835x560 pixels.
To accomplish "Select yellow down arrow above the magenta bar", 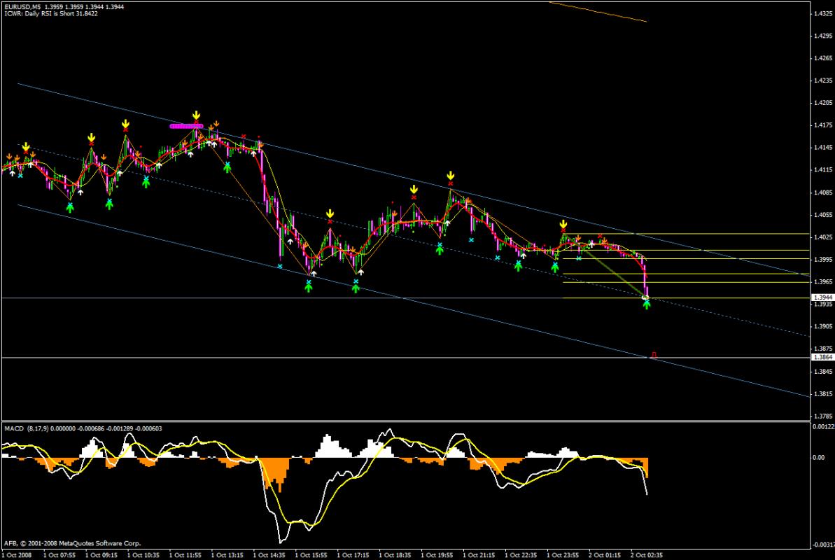I will click(x=197, y=115).
